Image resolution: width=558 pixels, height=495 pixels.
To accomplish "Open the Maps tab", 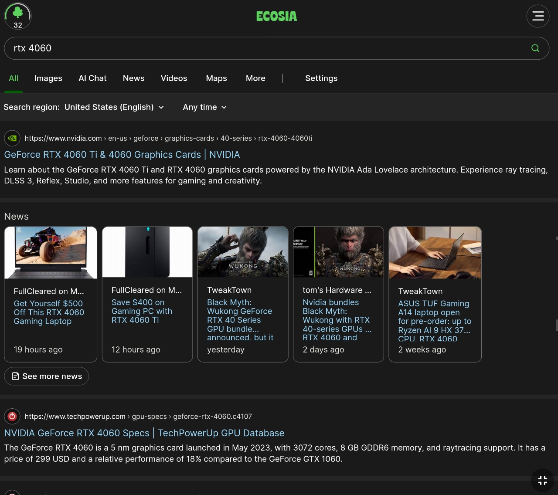I will pos(216,78).
